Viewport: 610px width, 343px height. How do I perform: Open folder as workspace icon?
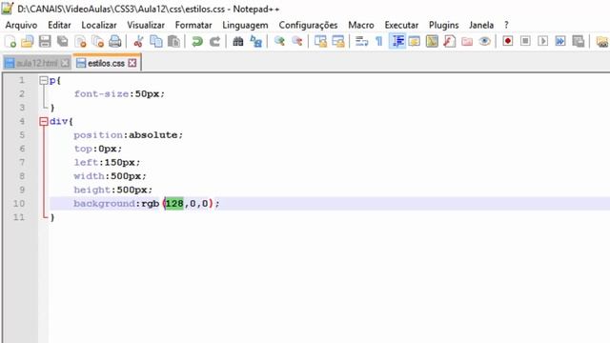[467, 41]
